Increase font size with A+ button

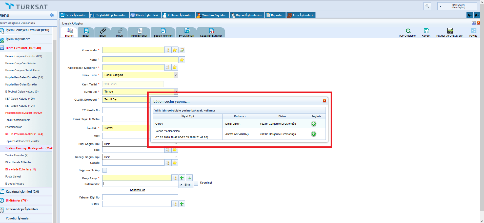coord(469,15)
